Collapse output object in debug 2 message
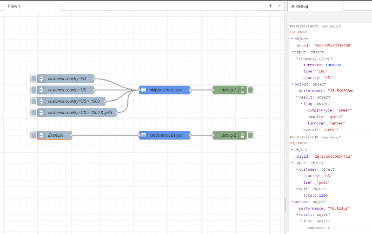 point(293,84)
